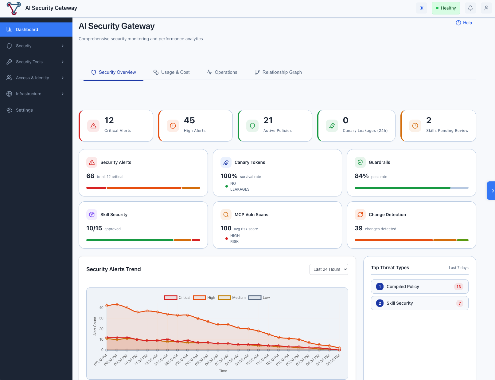Click the Guardrails shield check icon
Viewport: 495px width, 380px height.
coord(360,162)
